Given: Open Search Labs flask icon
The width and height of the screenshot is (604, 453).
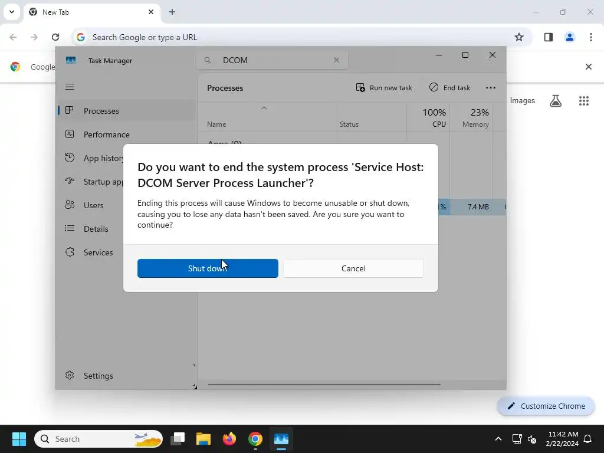Looking at the screenshot, I should [556, 100].
